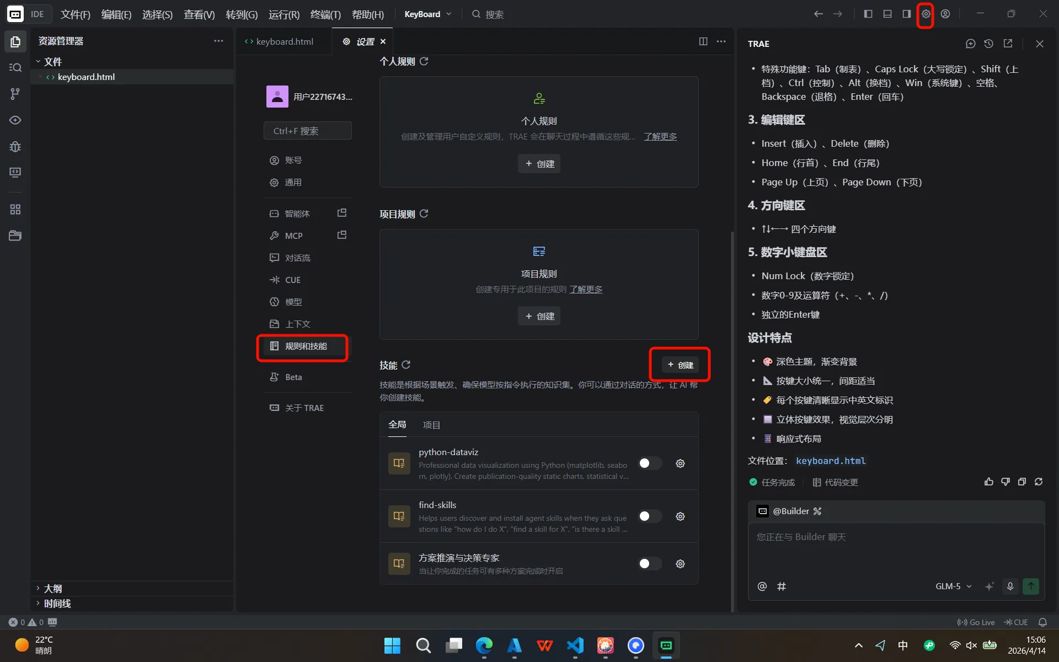Open the Search view in activity bar
This screenshot has width=1059, height=662.
point(15,67)
